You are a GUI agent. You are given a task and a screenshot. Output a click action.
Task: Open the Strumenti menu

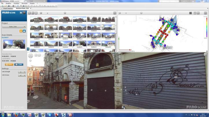24,3
